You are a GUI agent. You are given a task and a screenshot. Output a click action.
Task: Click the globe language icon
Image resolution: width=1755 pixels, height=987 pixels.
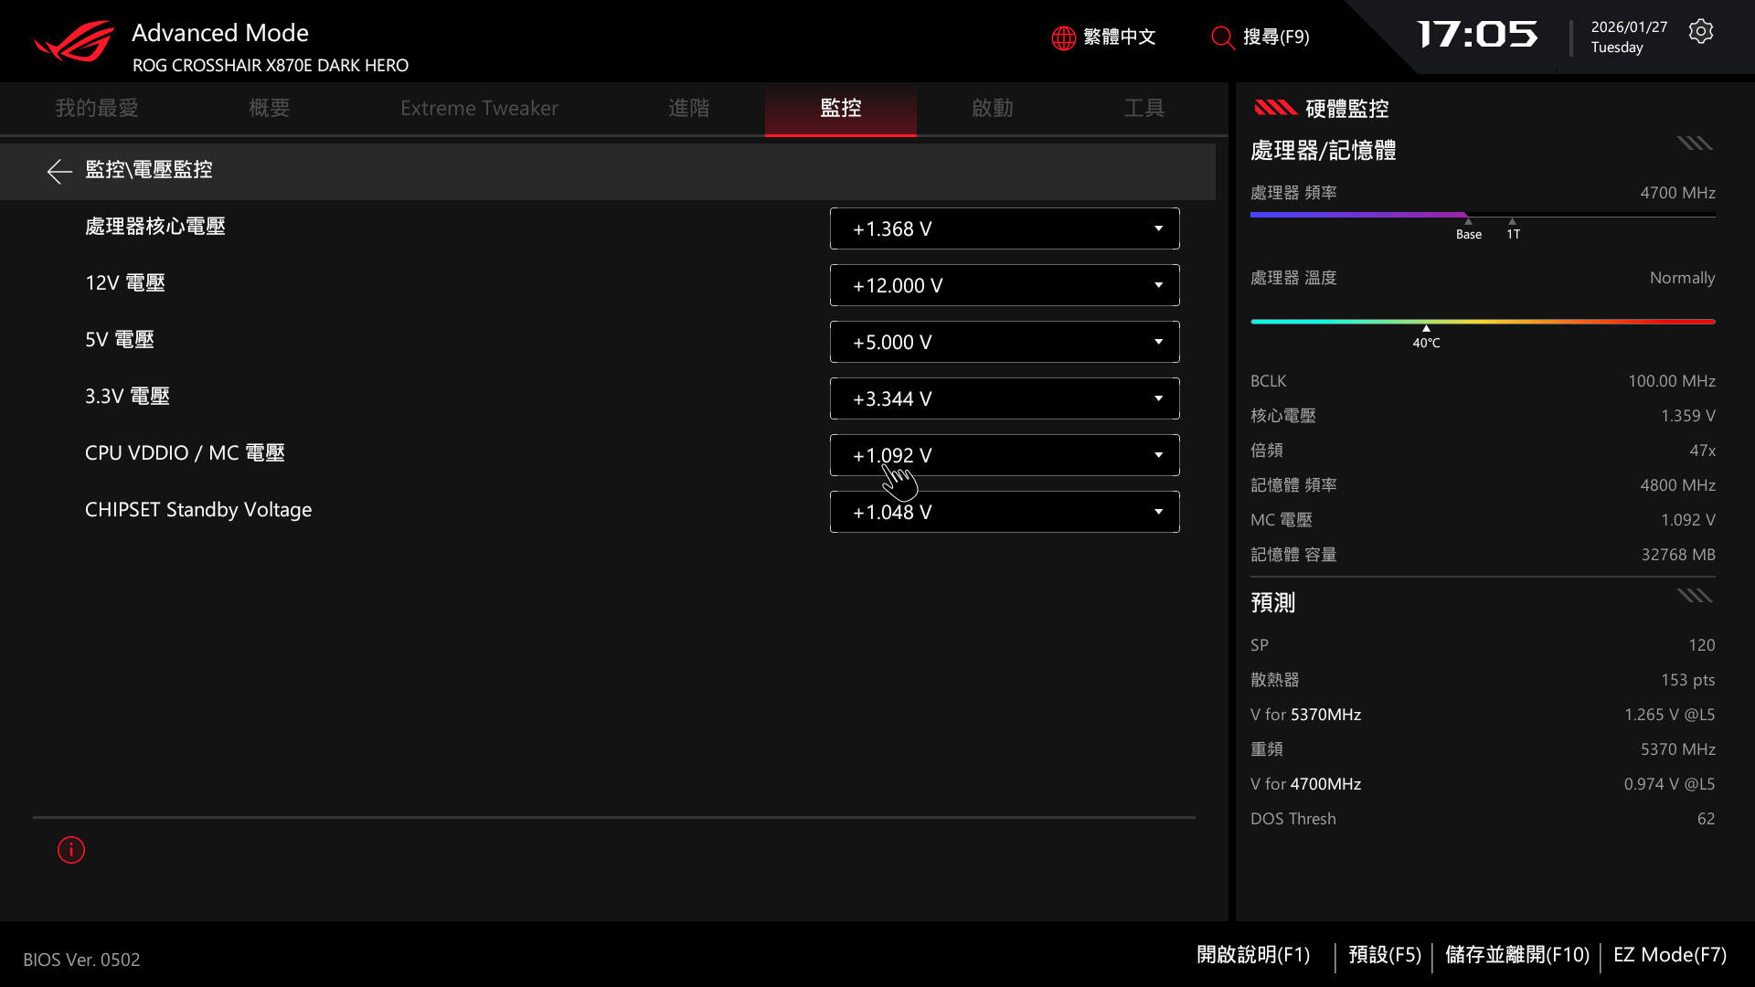1063,37
